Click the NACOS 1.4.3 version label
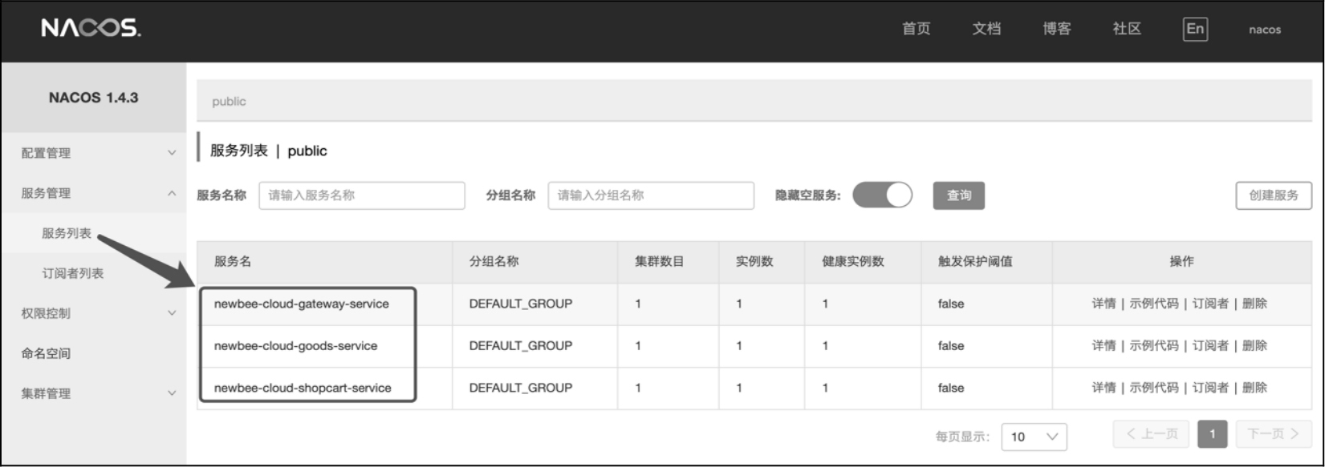 (93, 98)
